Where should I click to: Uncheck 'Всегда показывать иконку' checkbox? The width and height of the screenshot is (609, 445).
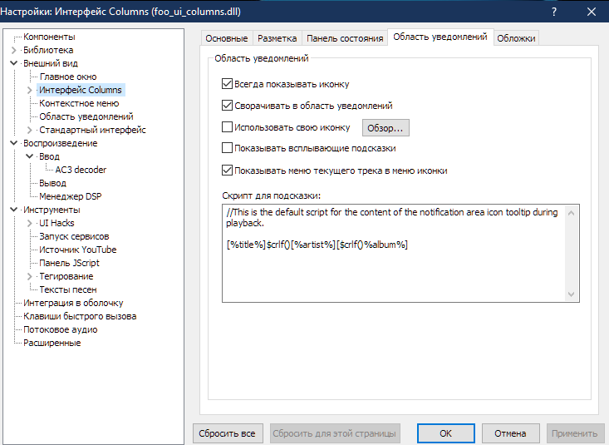[228, 84]
